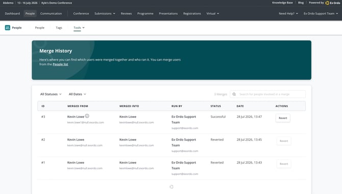Expand the All Dates filter
This screenshot has height=194, width=342.
(x=77, y=94)
